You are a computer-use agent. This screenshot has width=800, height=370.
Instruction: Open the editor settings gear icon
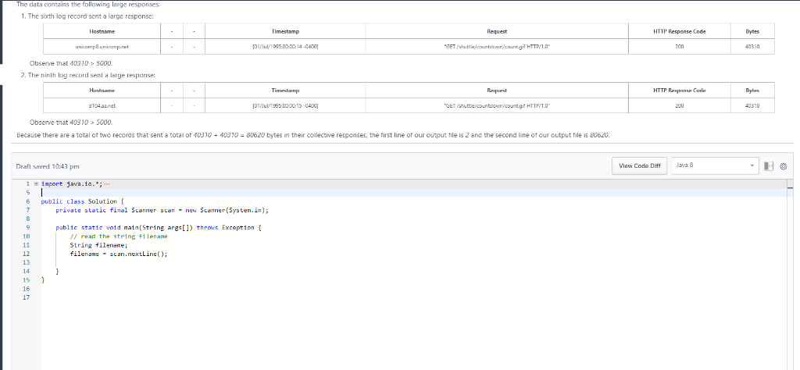(784, 166)
